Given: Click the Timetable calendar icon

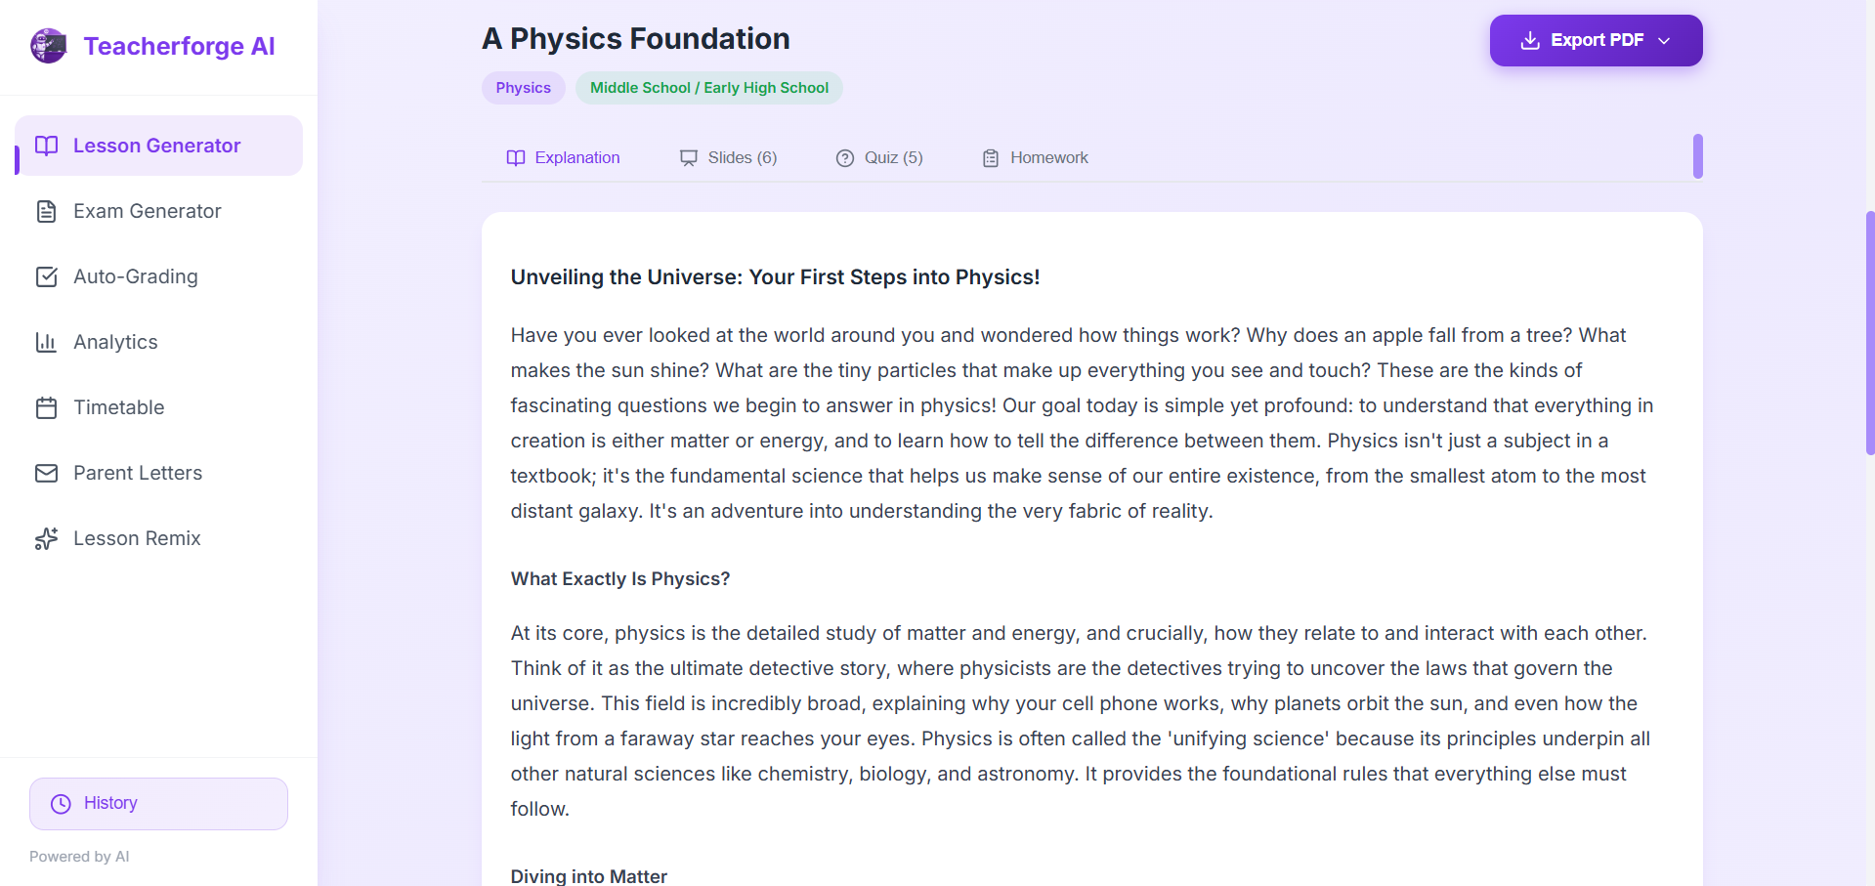Looking at the screenshot, I should click(x=46, y=407).
